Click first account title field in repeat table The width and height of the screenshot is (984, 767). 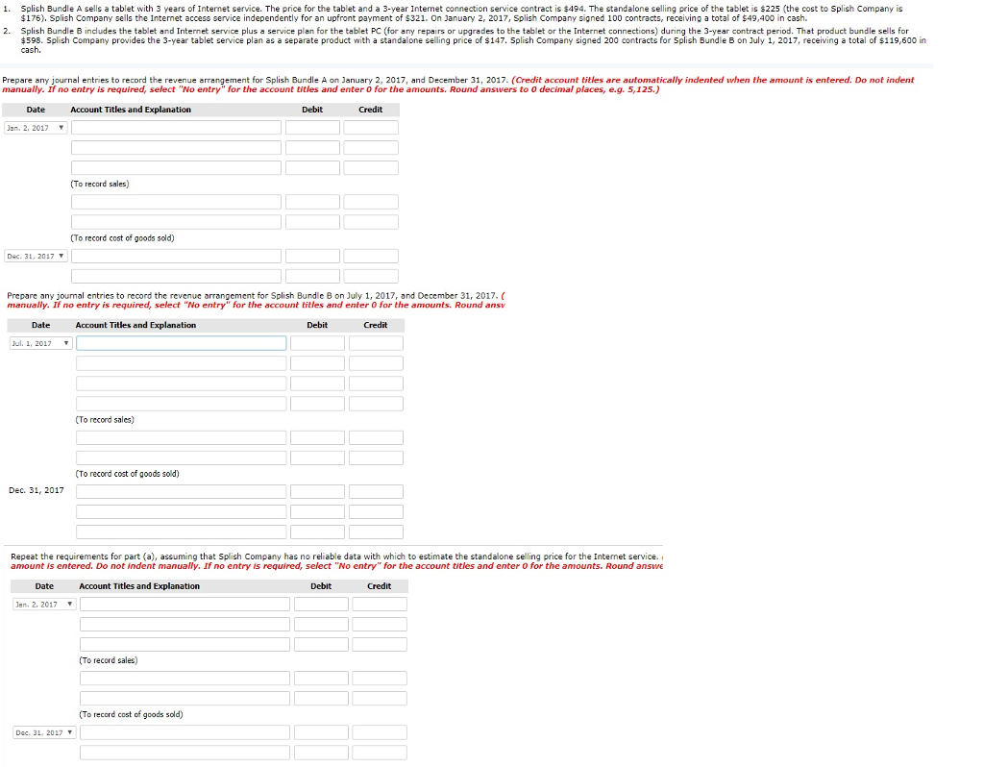[x=184, y=604]
